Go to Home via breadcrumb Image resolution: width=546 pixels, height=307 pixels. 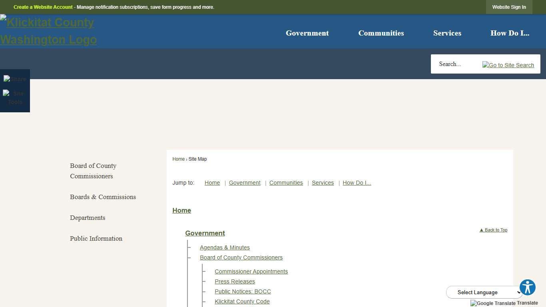(x=178, y=159)
